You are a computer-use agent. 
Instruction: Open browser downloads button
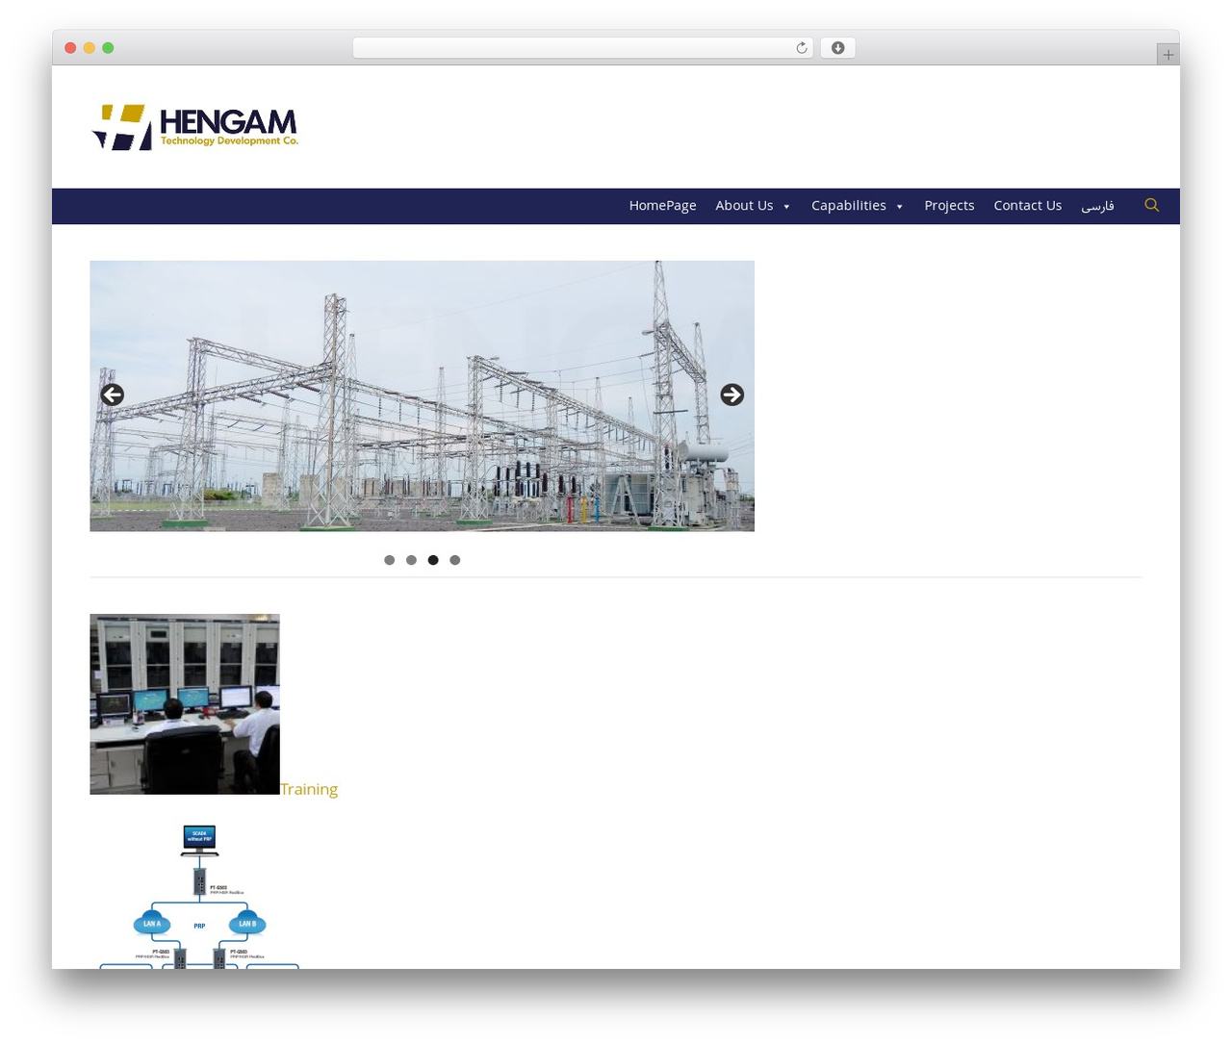[x=837, y=48]
